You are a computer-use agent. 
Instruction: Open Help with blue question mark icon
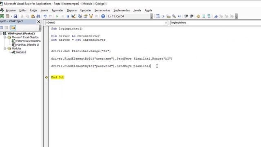point(103,16)
